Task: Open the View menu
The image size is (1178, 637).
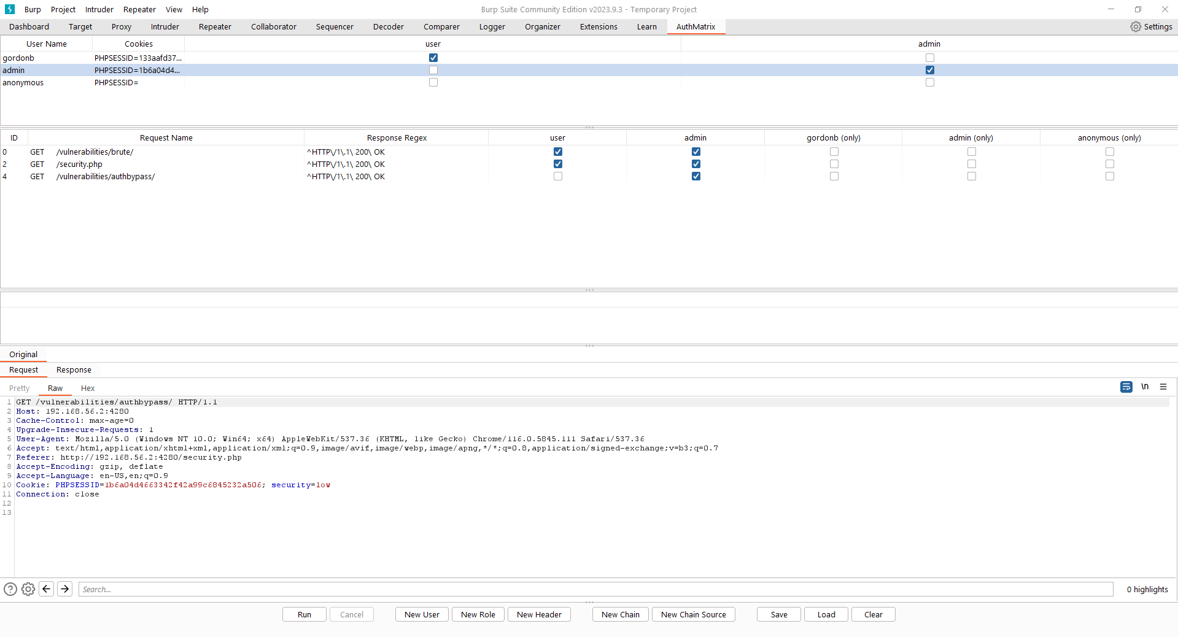Action: pos(174,9)
